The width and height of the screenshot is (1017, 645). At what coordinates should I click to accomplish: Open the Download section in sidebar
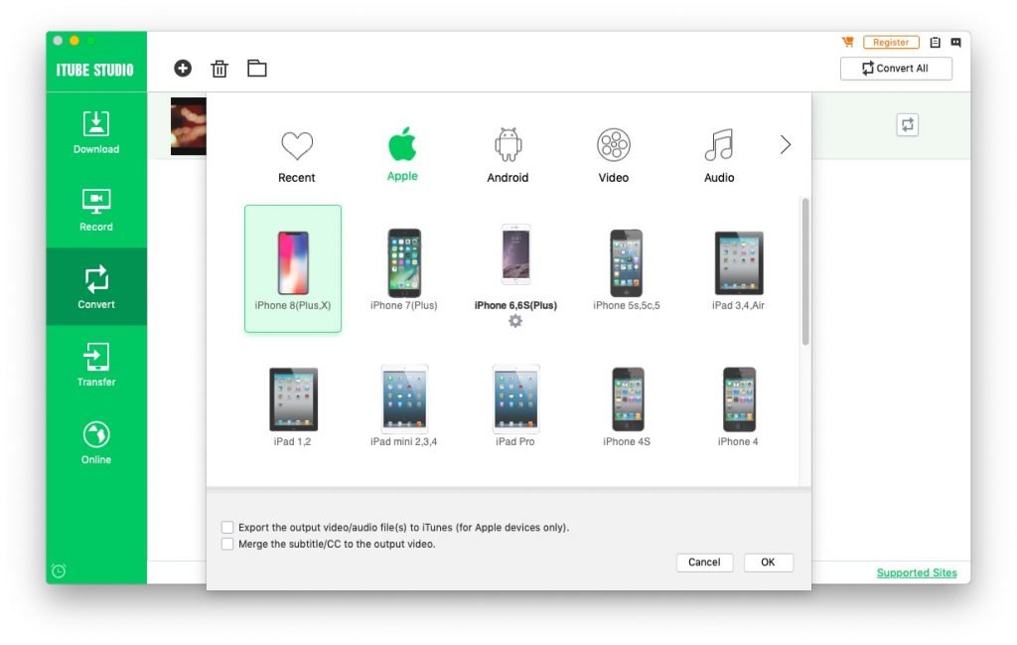(96, 132)
